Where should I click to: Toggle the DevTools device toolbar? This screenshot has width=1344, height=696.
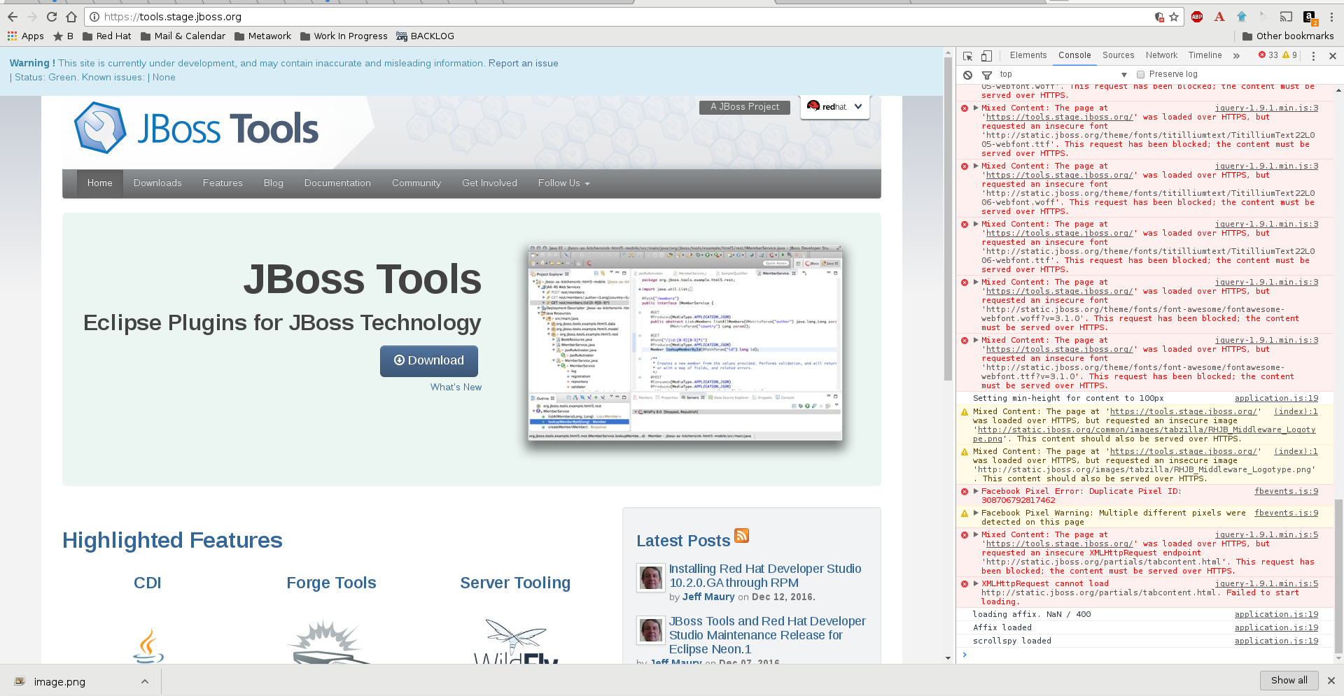coord(986,56)
